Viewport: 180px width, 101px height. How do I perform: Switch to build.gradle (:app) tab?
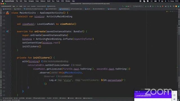pos(76,9)
